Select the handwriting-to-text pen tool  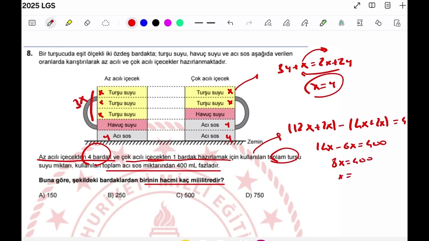pyautogui.click(x=305, y=23)
